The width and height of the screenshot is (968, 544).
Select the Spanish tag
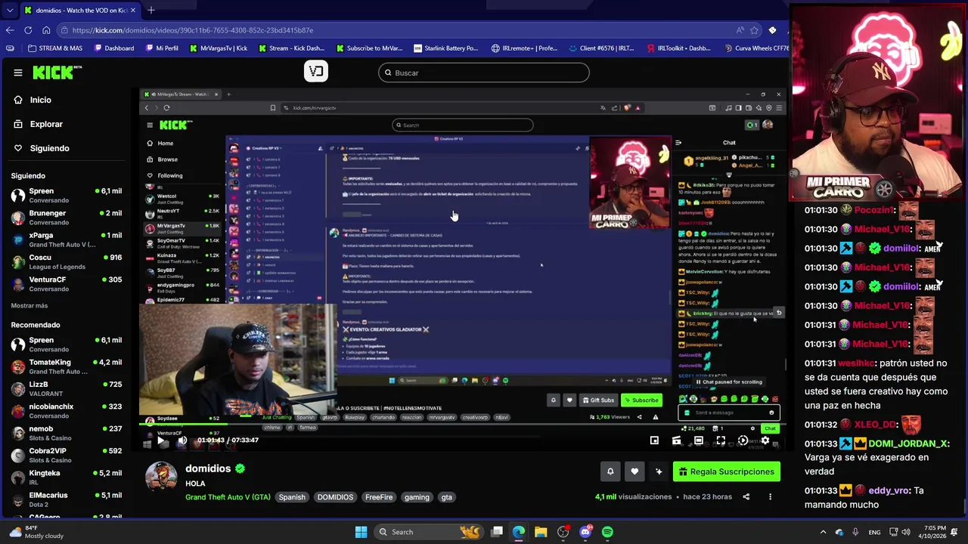tap(292, 497)
